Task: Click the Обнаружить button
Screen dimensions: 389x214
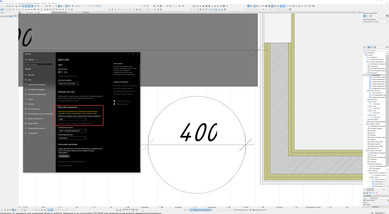Action: (x=64, y=156)
